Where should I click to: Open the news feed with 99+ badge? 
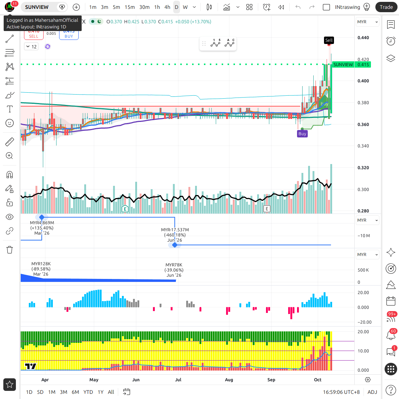click(x=391, y=318)
